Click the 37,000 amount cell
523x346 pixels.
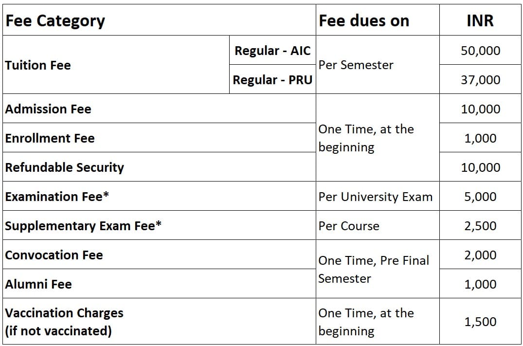pos(480,79)
